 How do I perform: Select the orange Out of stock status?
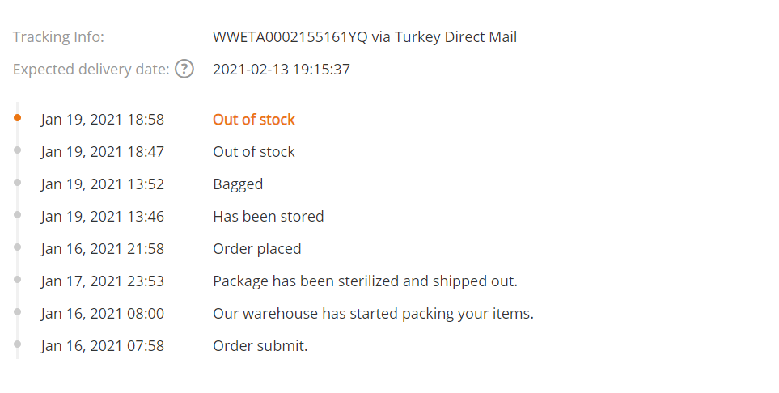tap(254, 119)
